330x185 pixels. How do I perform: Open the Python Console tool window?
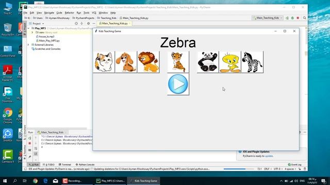coord(85,164)
